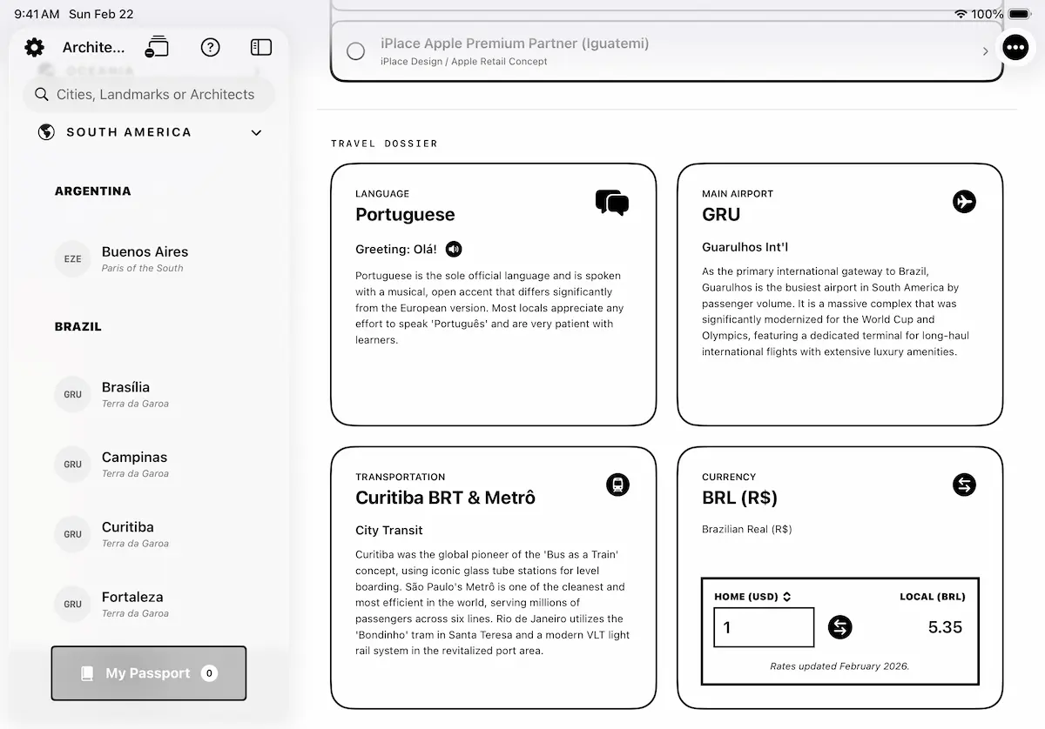This screenshot has height=729, width=1045.
Task: Open Brasília city entry
Action: point(135,394)
